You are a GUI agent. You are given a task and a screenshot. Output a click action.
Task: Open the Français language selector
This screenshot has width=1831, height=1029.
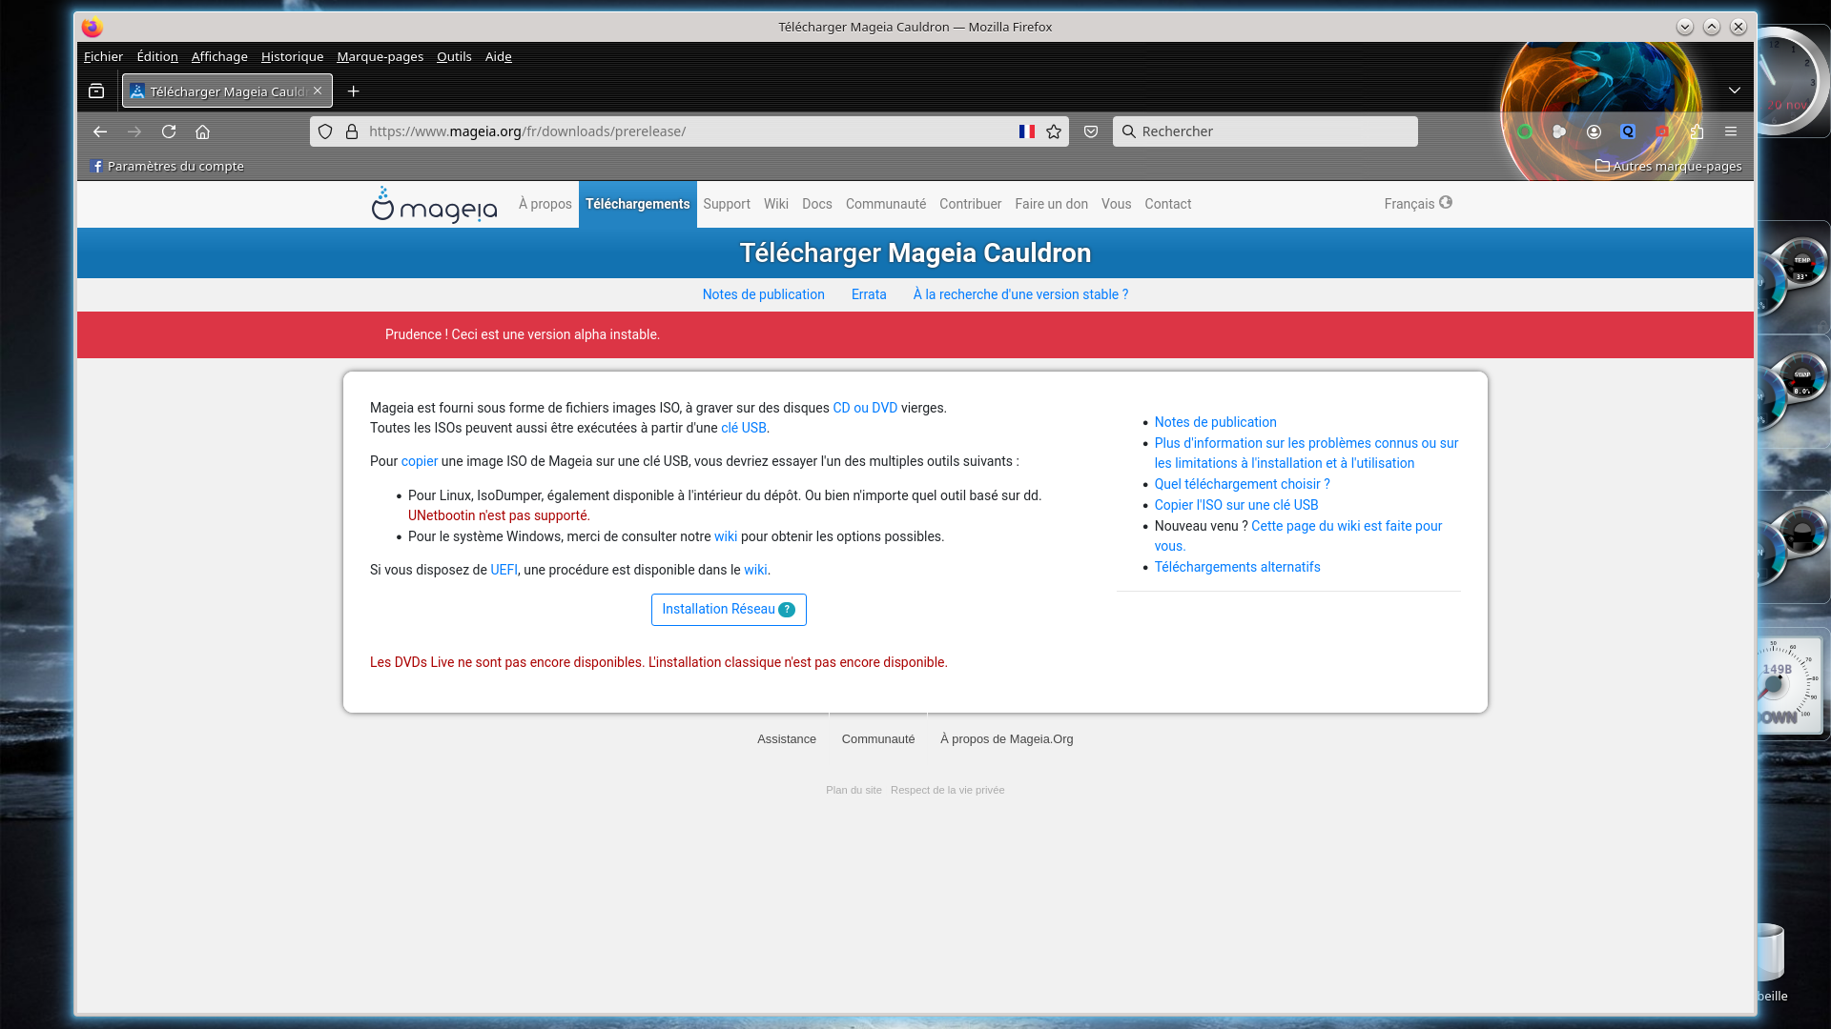pyautogui.click(x=1418, y=204)
